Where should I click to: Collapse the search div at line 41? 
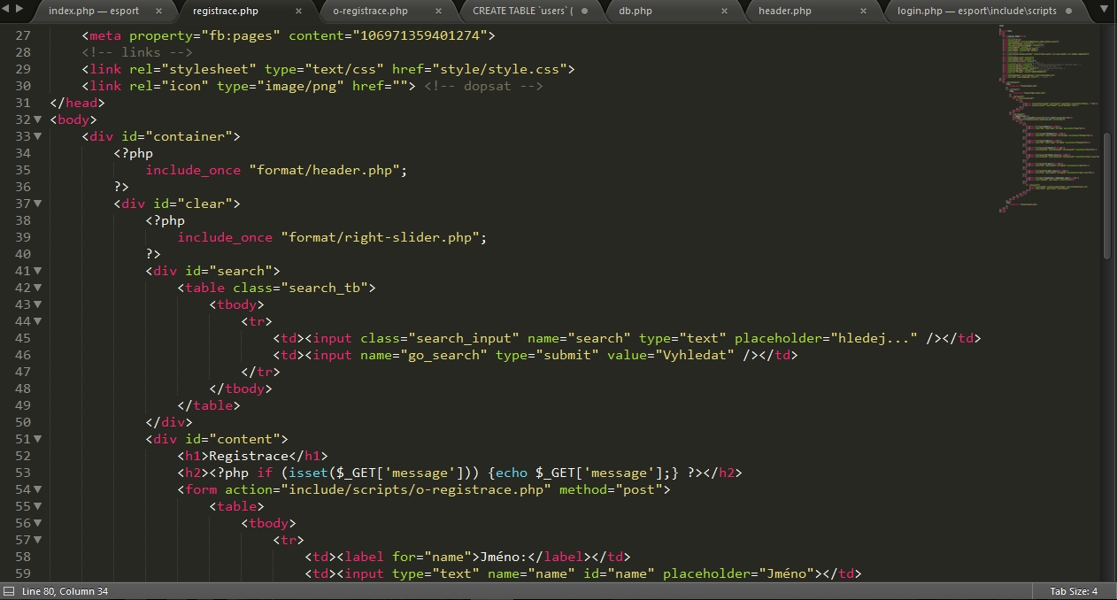[x=37, y=271]
